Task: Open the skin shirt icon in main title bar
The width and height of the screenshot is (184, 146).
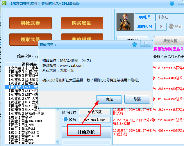Action: [172, 3]
